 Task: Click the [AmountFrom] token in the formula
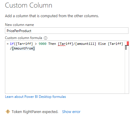pyautogui.click(x=23, y=48)
